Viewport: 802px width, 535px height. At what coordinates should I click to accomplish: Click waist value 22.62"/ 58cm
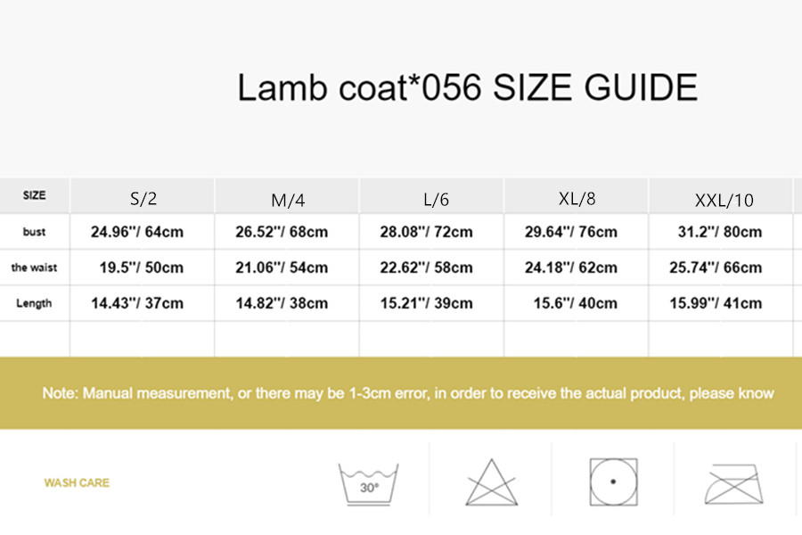427,267
